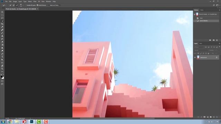
Task: Create new document from current state
Action: pyautogui.click(x=210, y=40)
